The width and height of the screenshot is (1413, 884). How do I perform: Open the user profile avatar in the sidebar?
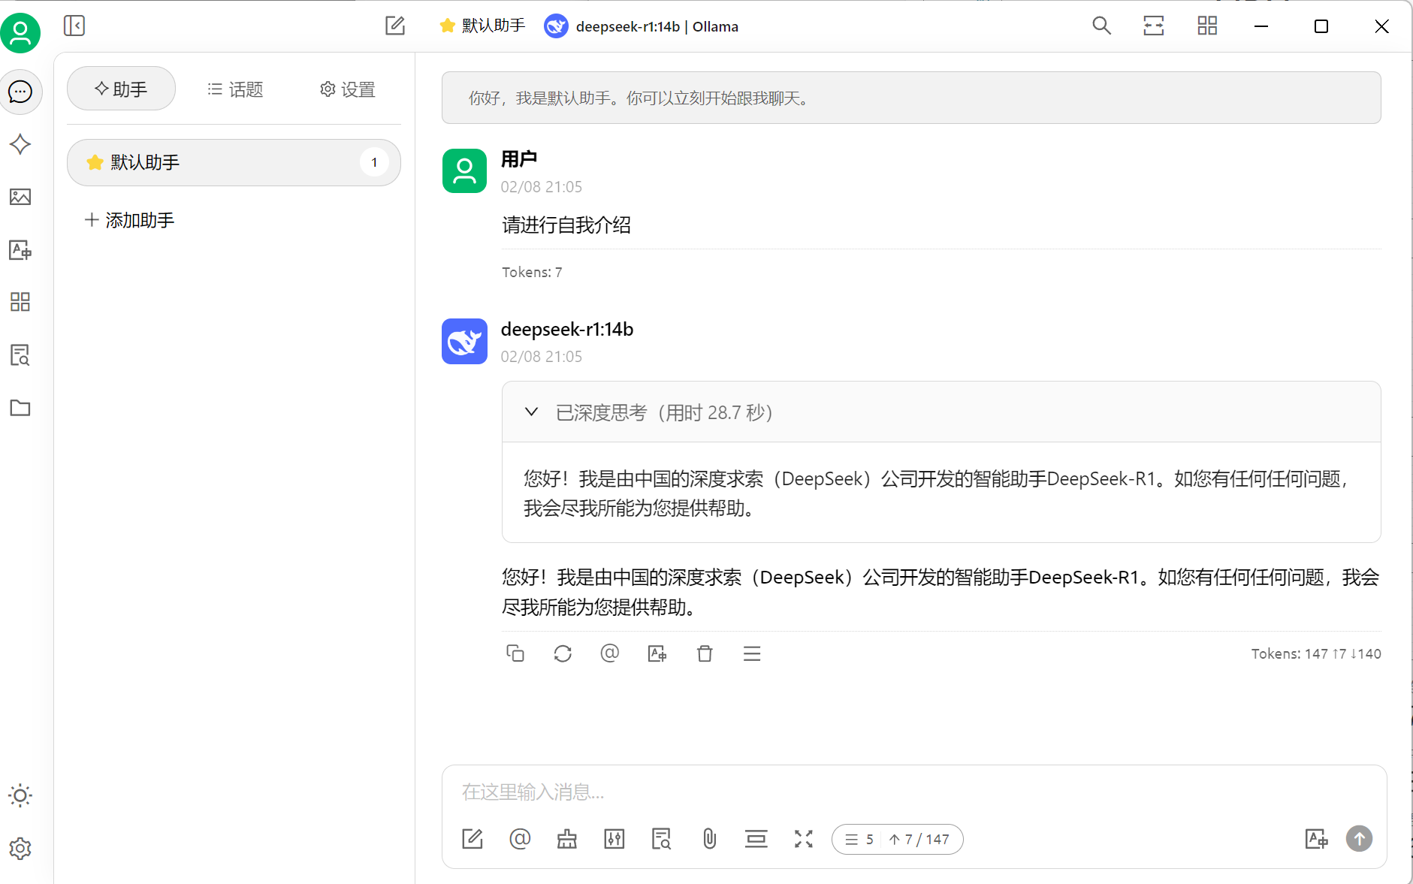tap(20, 32)
